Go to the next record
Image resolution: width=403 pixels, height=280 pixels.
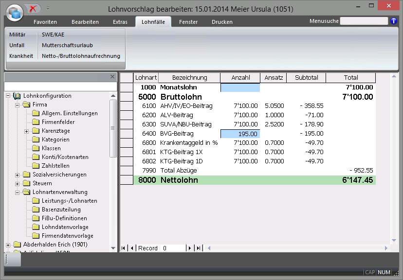(190, 248)
